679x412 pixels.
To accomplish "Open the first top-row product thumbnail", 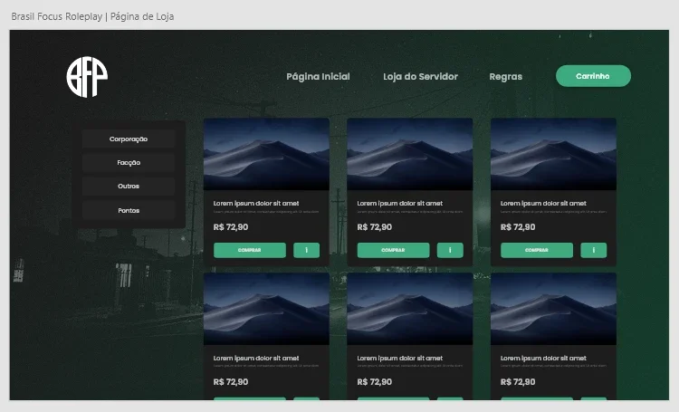I will point(266,154).
